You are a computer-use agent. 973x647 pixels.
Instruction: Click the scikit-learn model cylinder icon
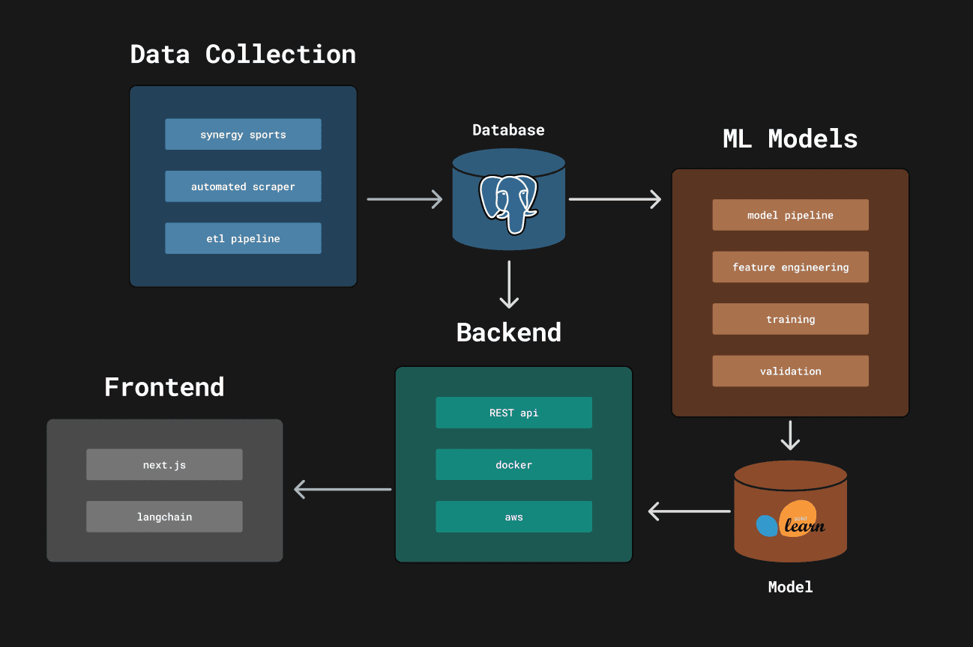tap(790, 511)
